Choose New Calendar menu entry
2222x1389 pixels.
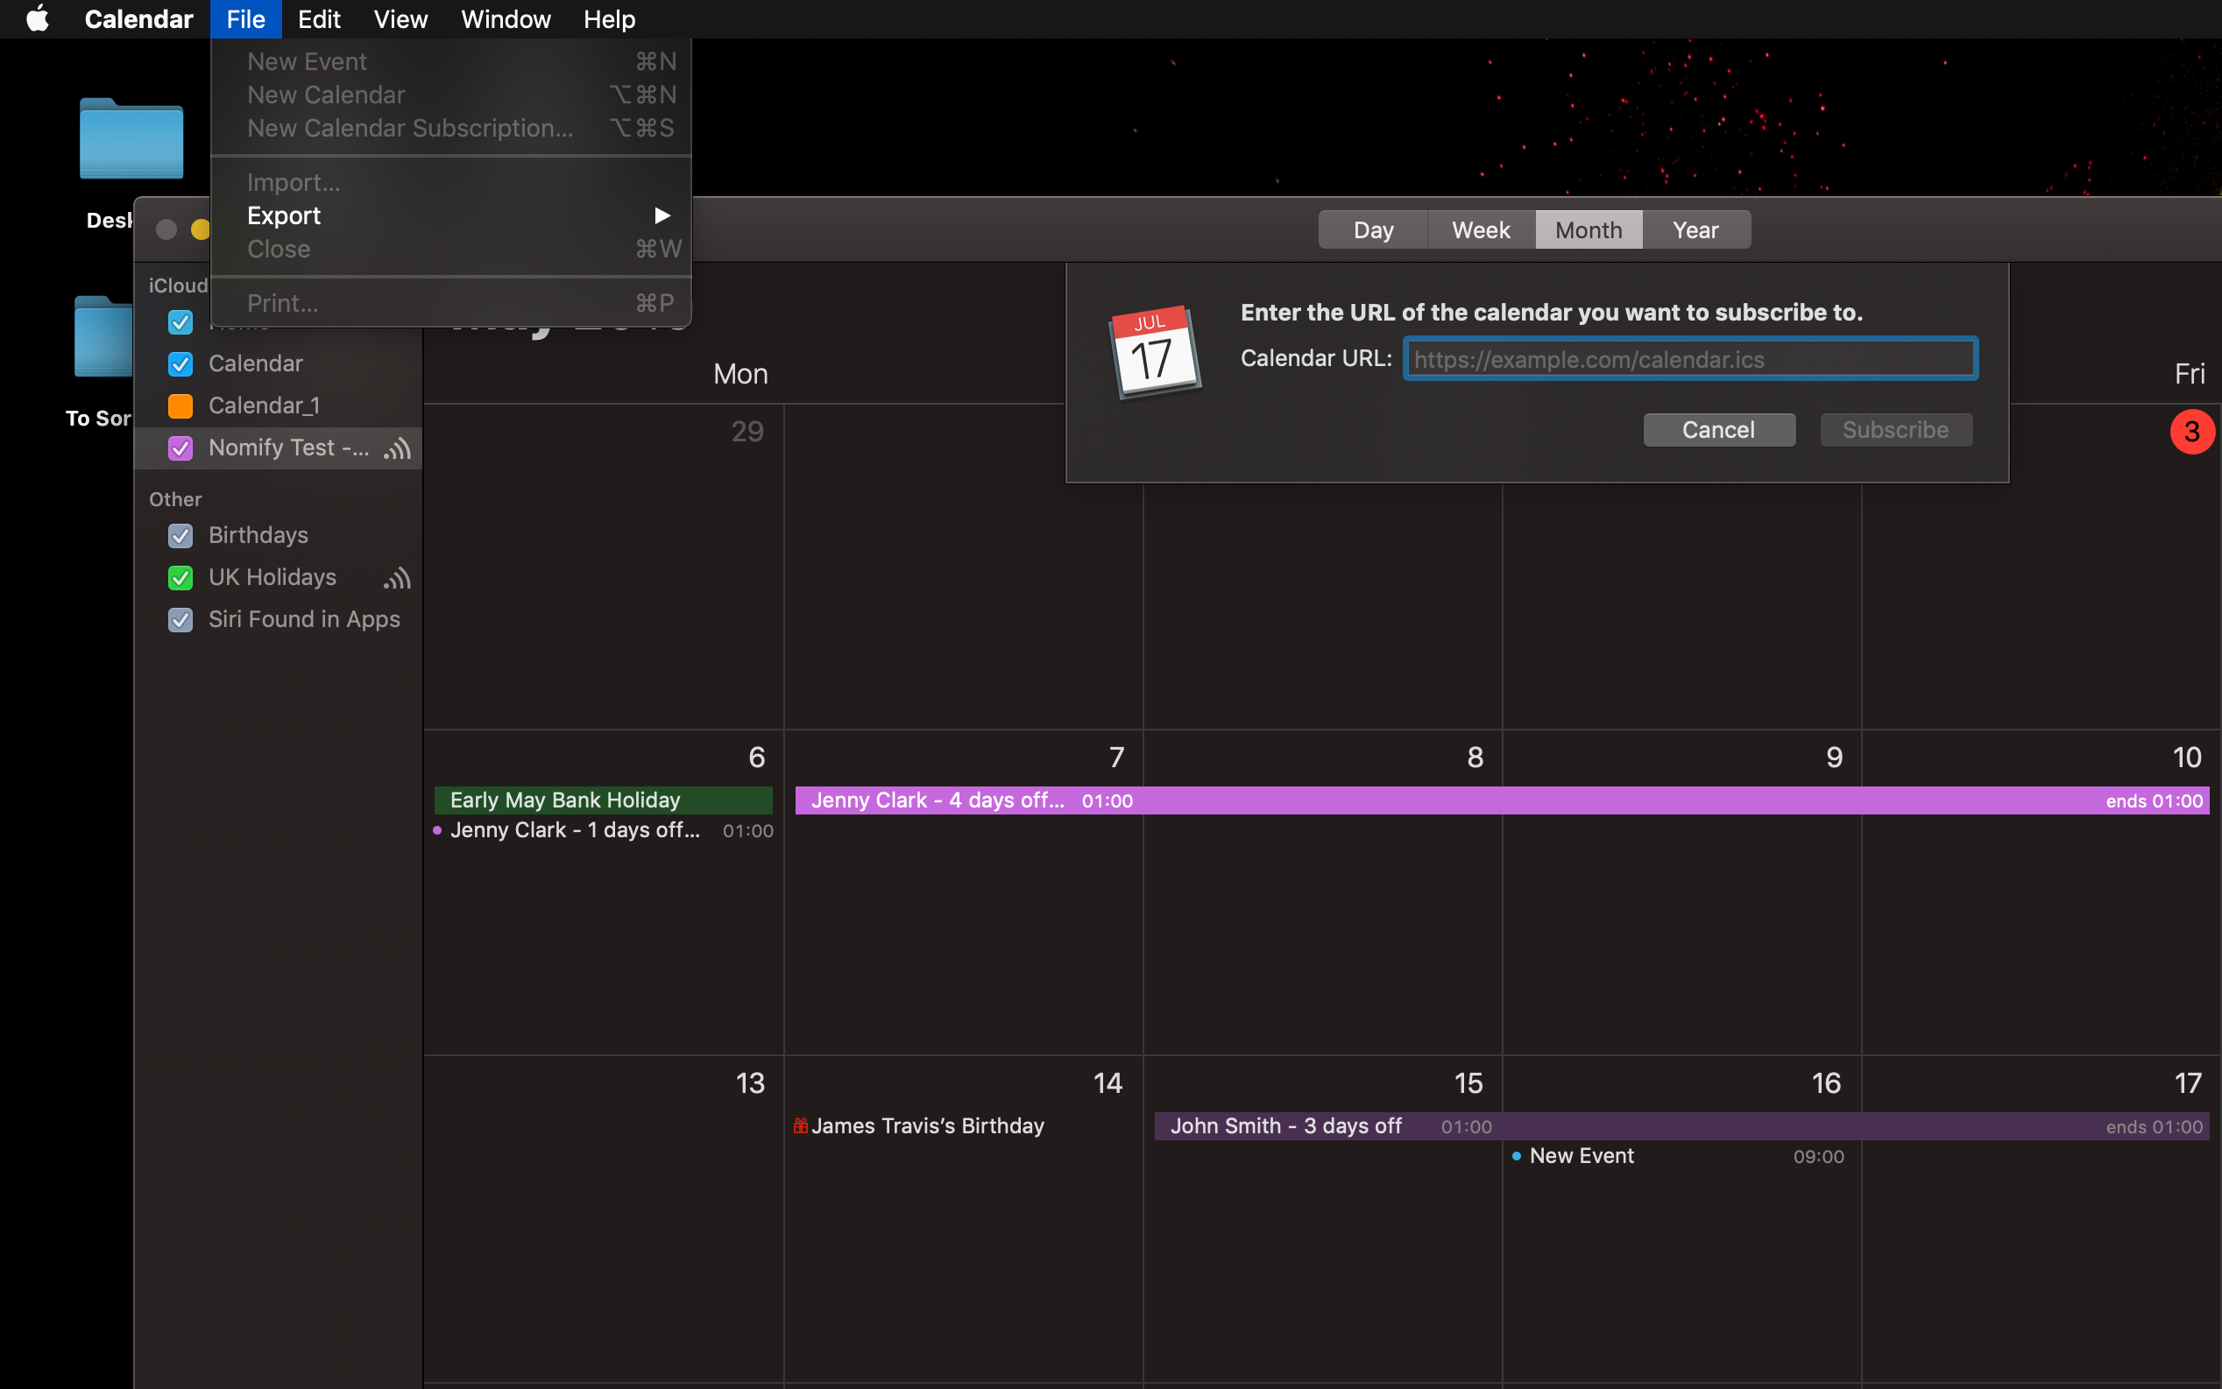[x=450, y=95]
